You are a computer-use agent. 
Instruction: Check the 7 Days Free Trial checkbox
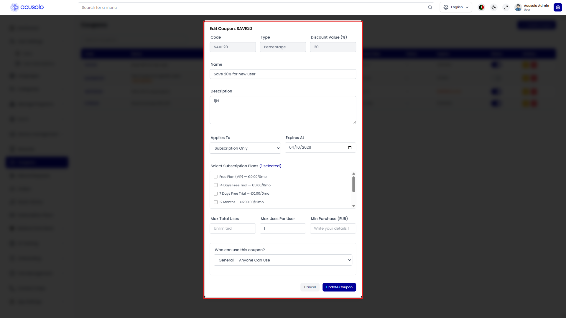coord(215,193)
